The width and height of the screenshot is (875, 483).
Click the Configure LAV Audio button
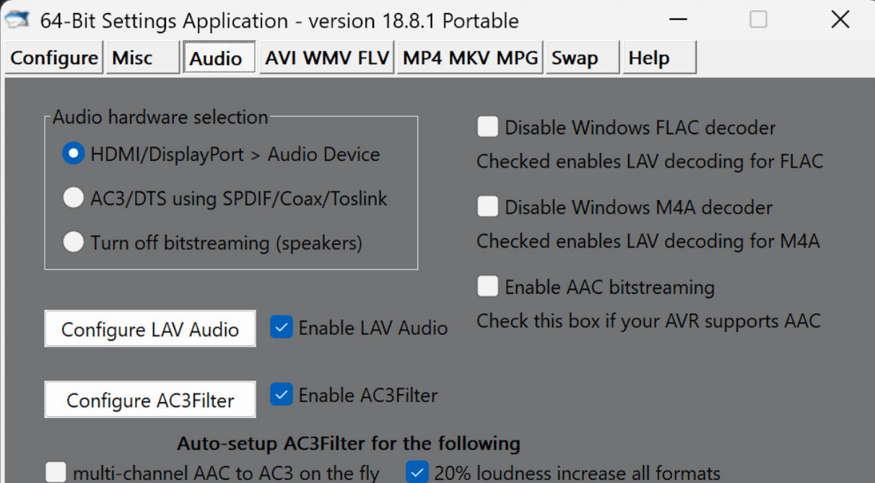150,329
